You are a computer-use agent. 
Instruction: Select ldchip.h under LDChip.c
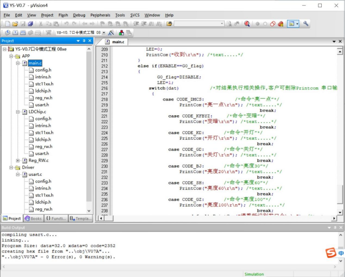pyautogui.click(x=43, y=140)
